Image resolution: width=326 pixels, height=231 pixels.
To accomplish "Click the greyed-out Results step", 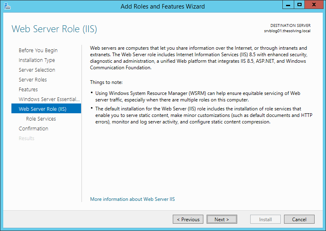I will (26, 138).
